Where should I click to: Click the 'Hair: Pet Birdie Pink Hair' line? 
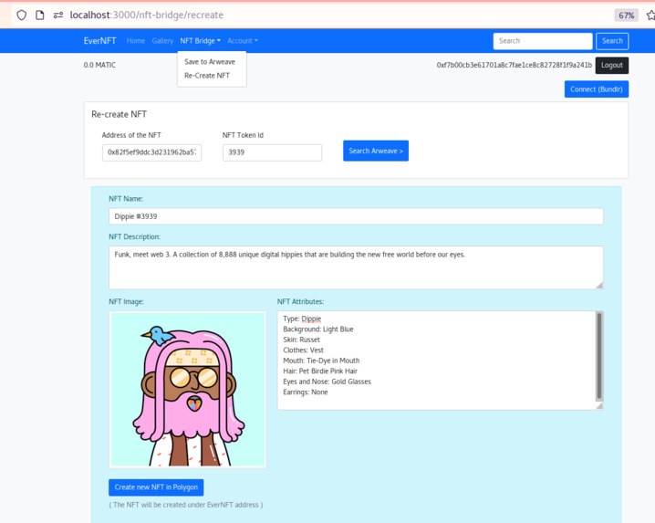[320, 371]
